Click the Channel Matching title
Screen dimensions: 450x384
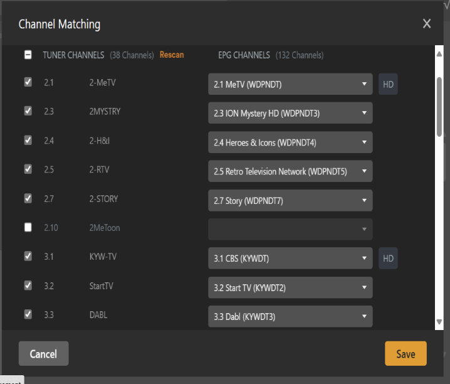[60, 24]
